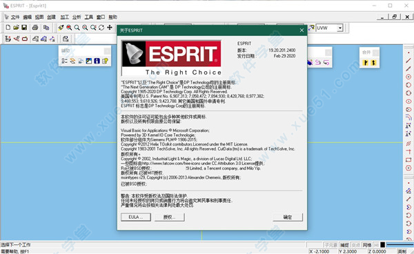Select the red rectangle tool in the right sidebar
414x254 pixels.
click(x=408, y=159)
